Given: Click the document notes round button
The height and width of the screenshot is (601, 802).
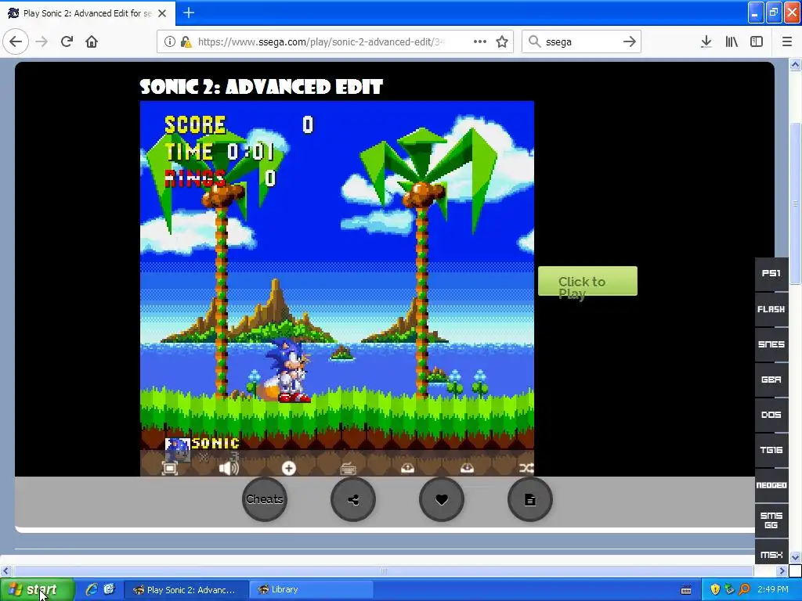Looking at the screenshot, I should 530,499.
